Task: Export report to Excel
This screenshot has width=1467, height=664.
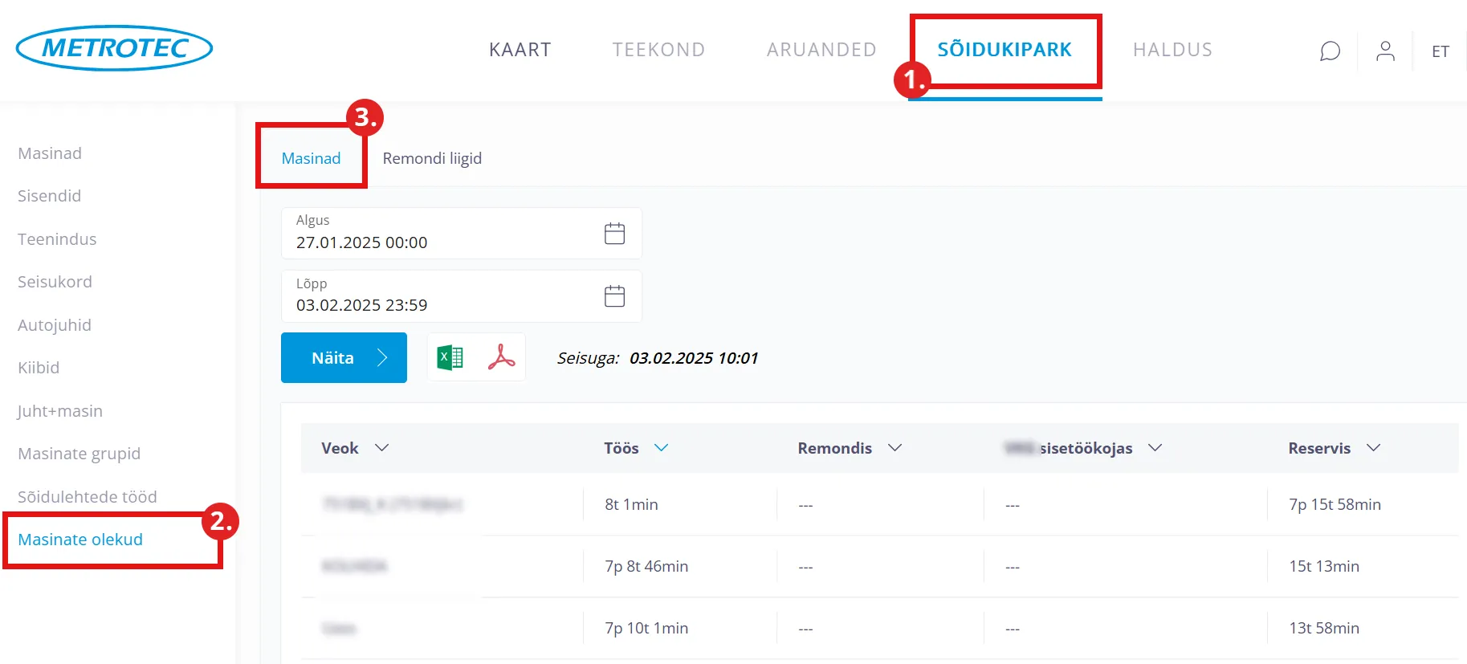Action: pos(450,357)
